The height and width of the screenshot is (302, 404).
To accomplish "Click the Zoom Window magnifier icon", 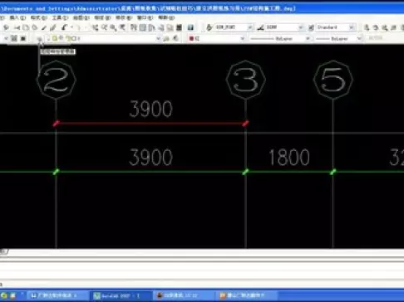I will [113, 27].
